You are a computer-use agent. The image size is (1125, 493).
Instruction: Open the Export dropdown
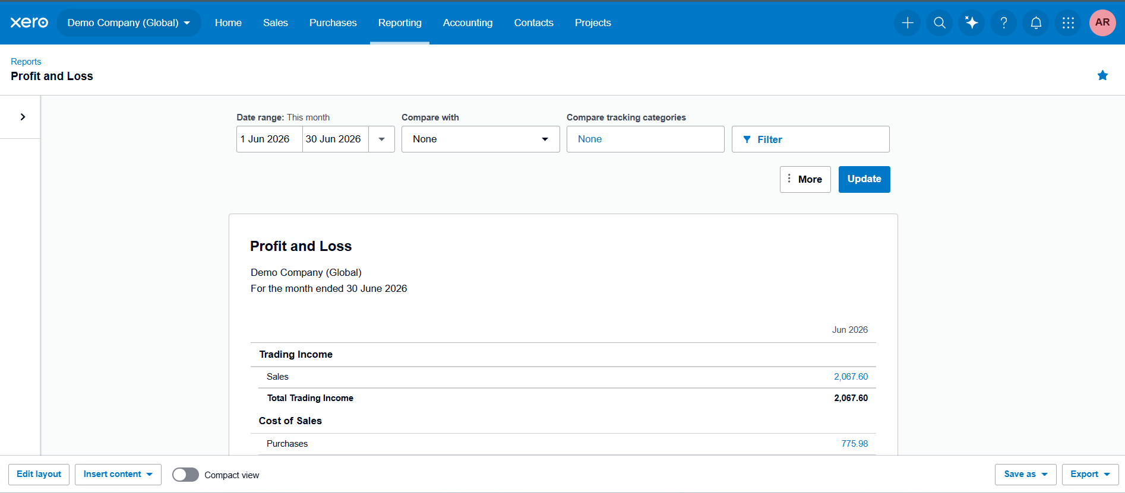point(1090,474)
